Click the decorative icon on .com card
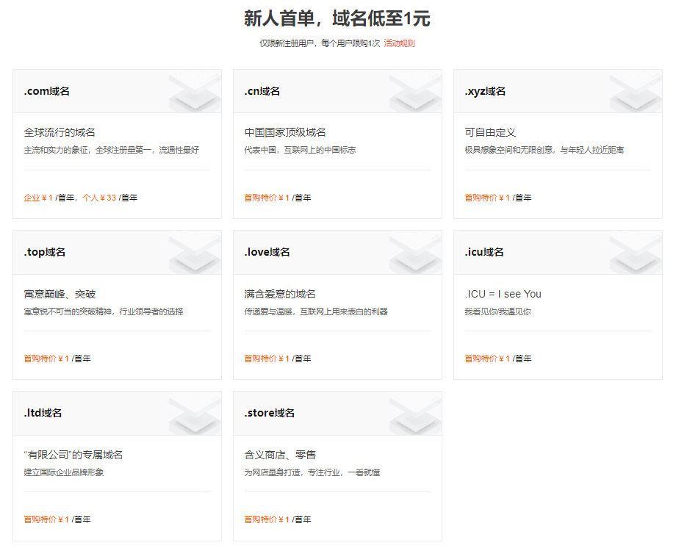676x551 pixels. (195, 91)
